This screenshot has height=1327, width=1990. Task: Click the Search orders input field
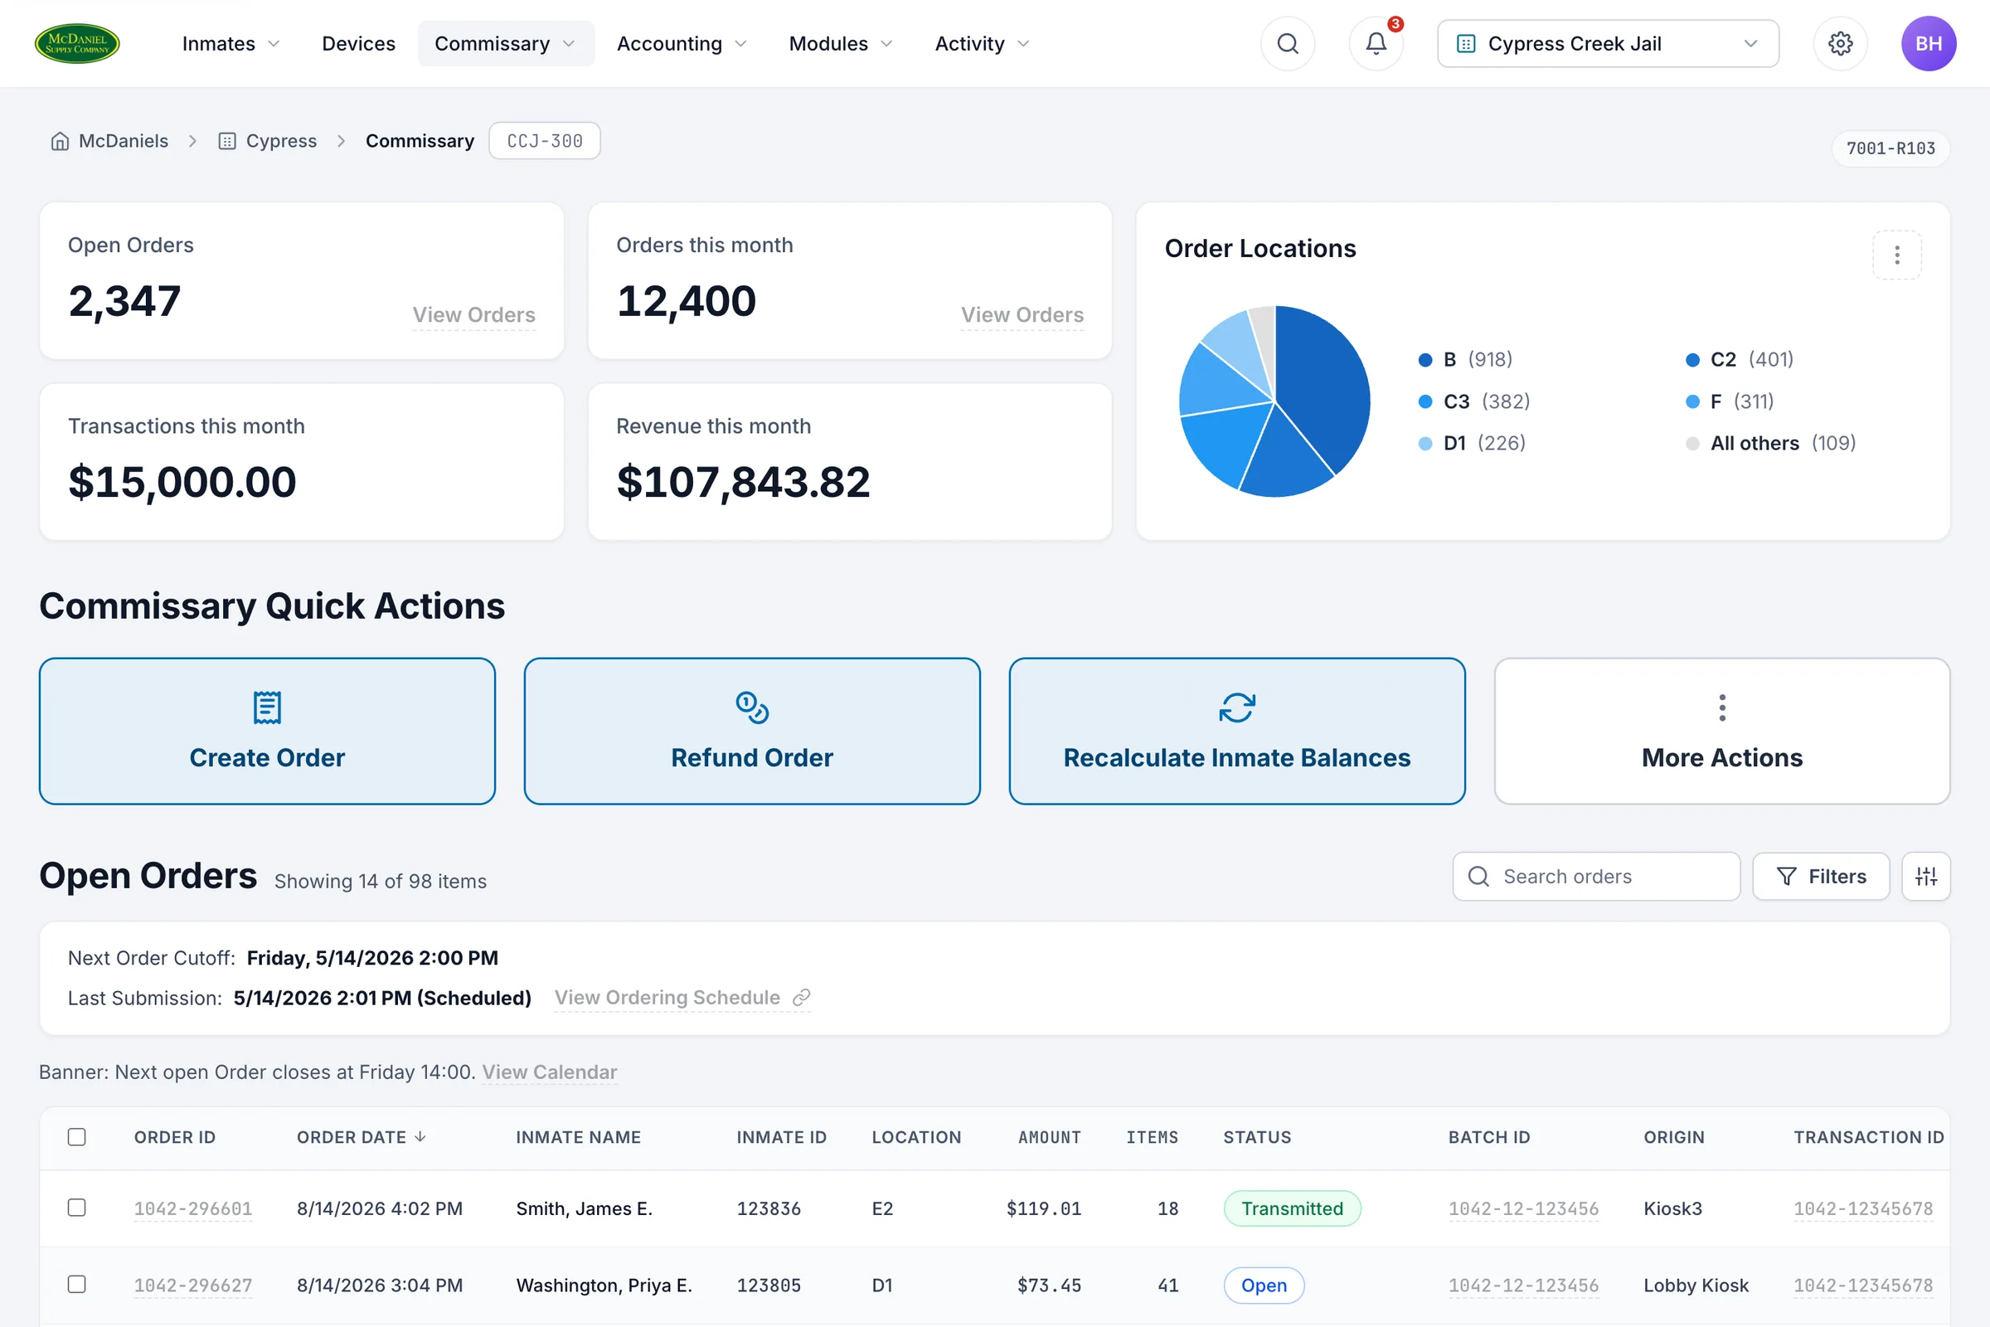tap(1597, 876)
